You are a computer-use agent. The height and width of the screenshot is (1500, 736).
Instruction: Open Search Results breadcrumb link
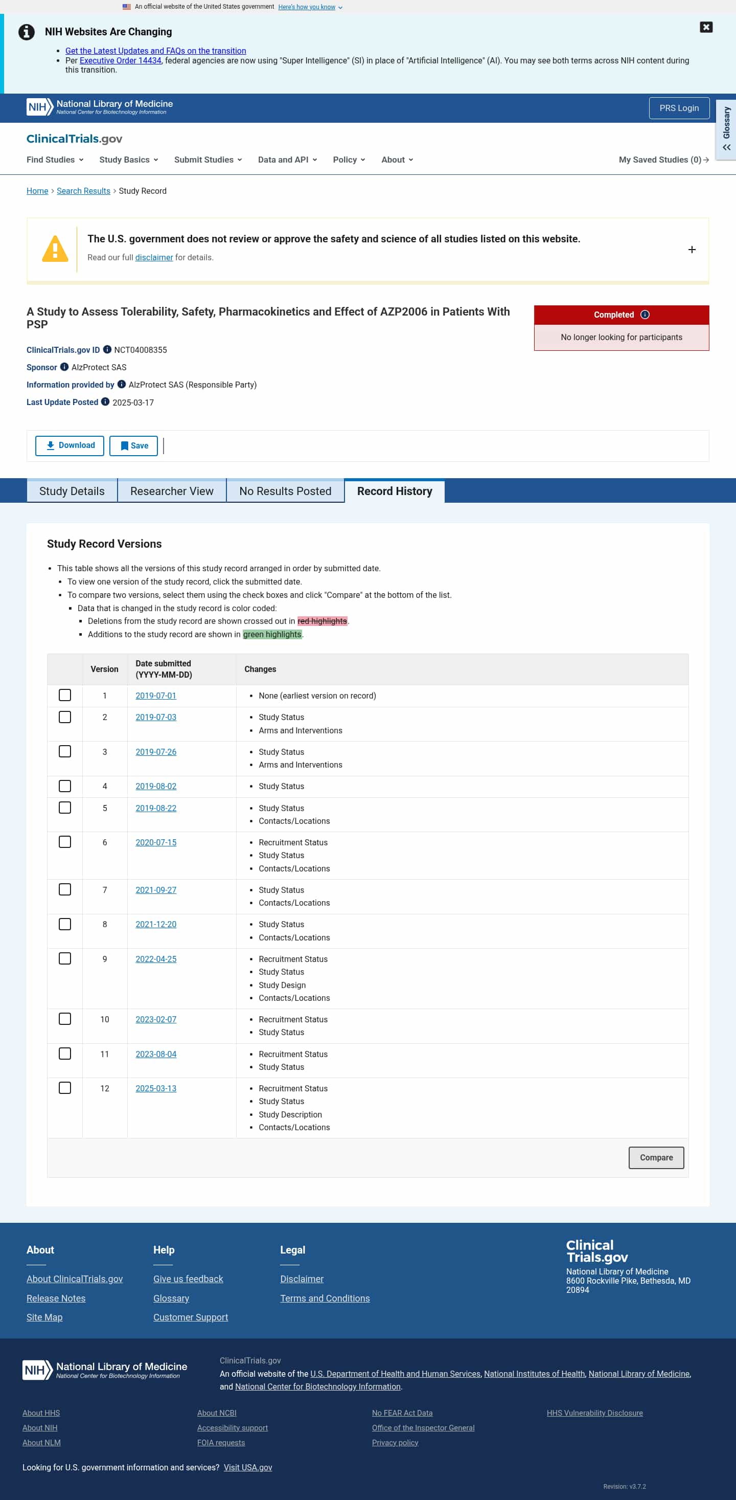point(83,191)
